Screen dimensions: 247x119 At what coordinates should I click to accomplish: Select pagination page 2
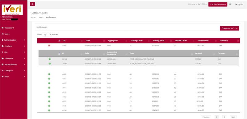click(x=224, y=117)
